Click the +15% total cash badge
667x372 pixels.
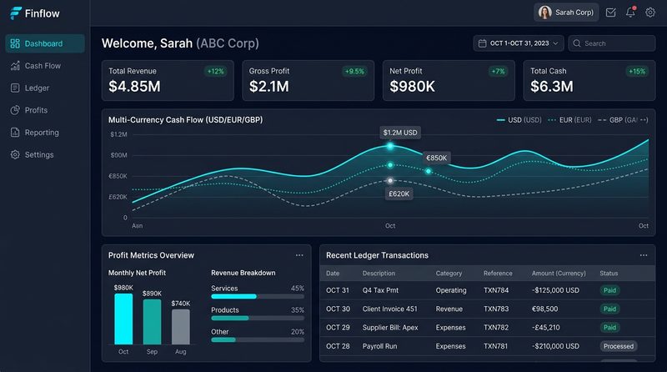[x=637, y=72]
